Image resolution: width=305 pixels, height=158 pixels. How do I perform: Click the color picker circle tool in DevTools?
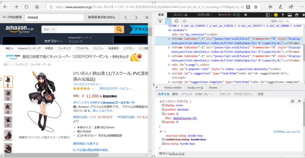coord(176,21)
